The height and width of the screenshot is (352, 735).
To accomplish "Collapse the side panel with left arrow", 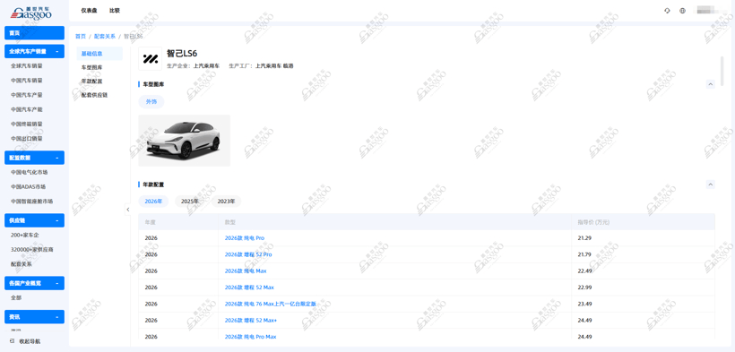I will coord(127,210).
